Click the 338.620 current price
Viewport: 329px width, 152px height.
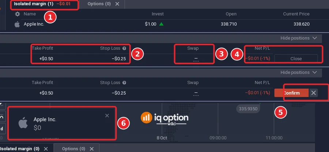click(x=302, y=24)
